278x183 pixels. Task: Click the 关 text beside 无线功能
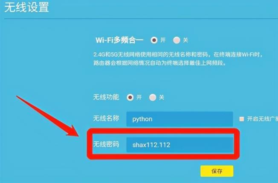(161, 97)
